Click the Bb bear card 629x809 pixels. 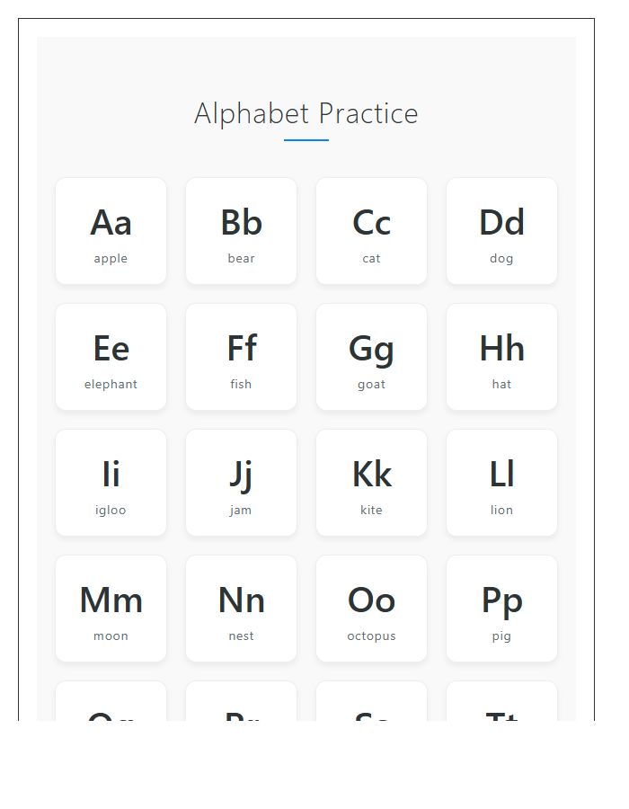pyautogui.click(x=241, y=231)
